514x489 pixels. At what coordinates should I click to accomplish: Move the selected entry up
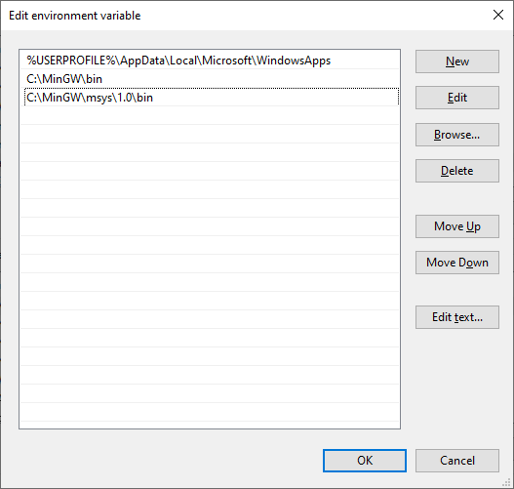click(457, 226)
